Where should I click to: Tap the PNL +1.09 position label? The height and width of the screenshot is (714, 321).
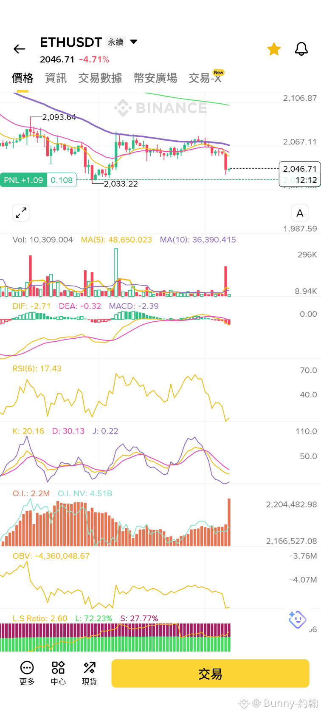(x=23, y=180)
